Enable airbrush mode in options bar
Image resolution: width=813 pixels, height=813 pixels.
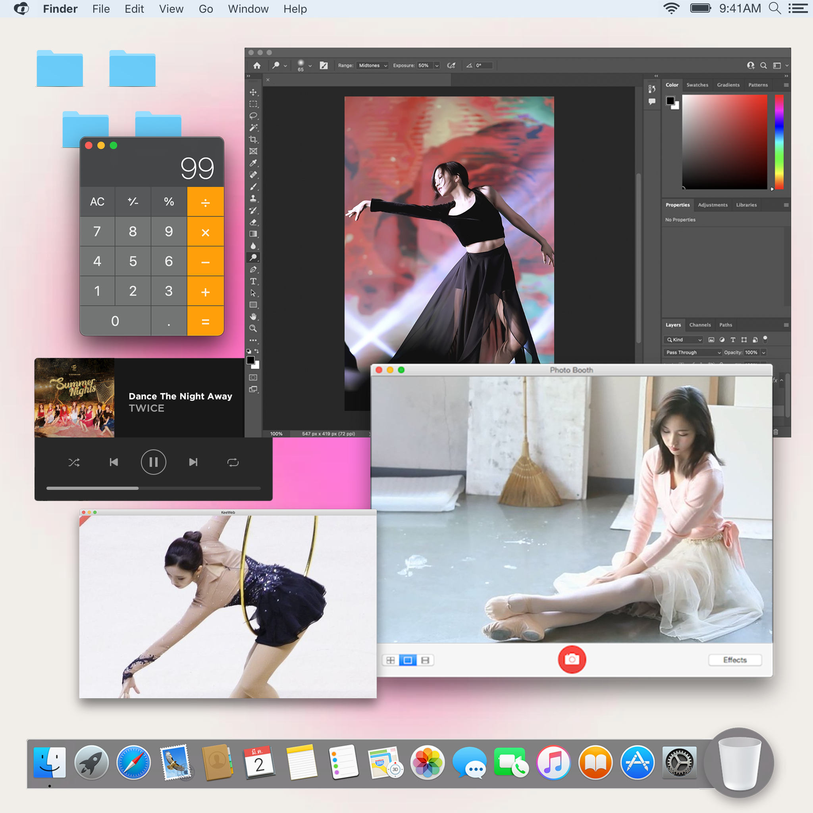click(451, 65)
